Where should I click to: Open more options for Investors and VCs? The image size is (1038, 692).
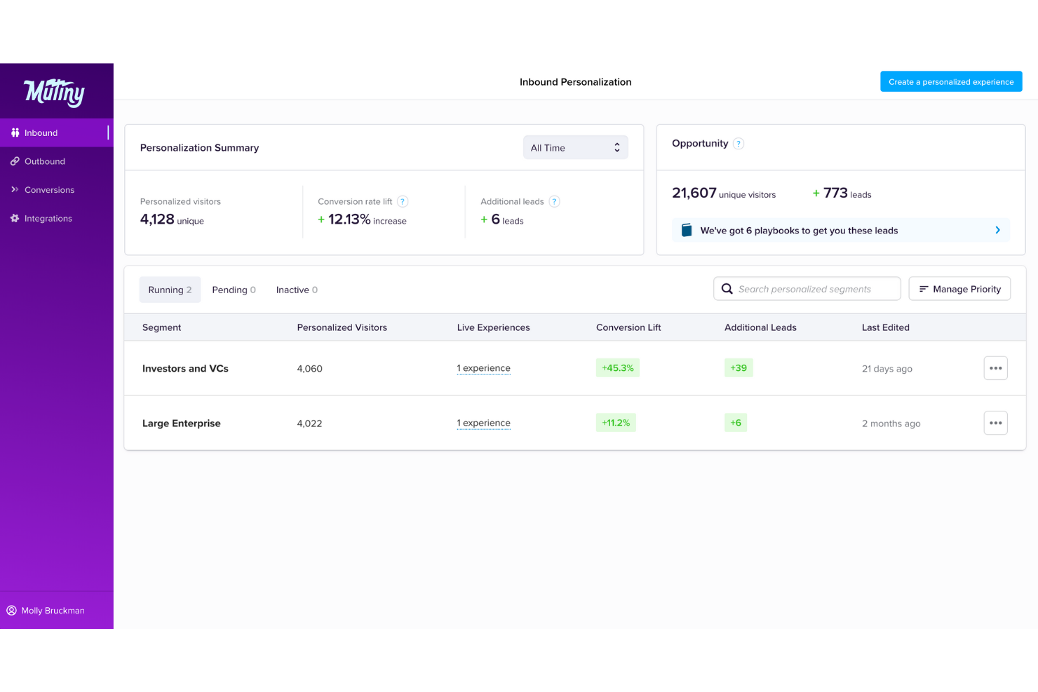(995, 369)
